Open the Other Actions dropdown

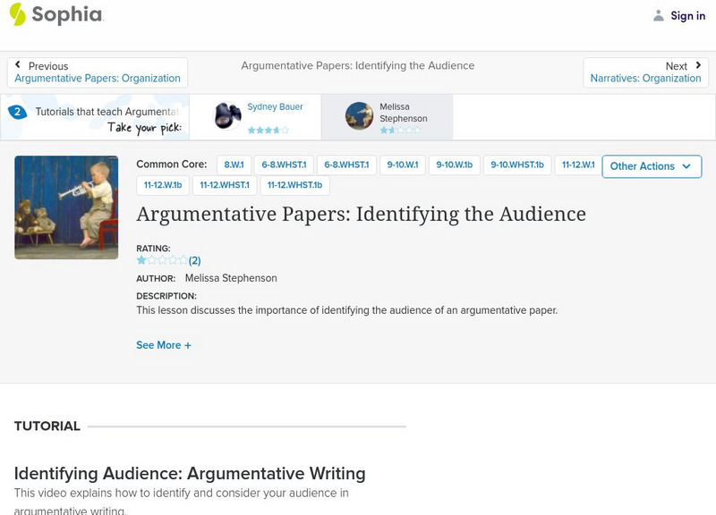pyautogui.click(x=652, y=166)
